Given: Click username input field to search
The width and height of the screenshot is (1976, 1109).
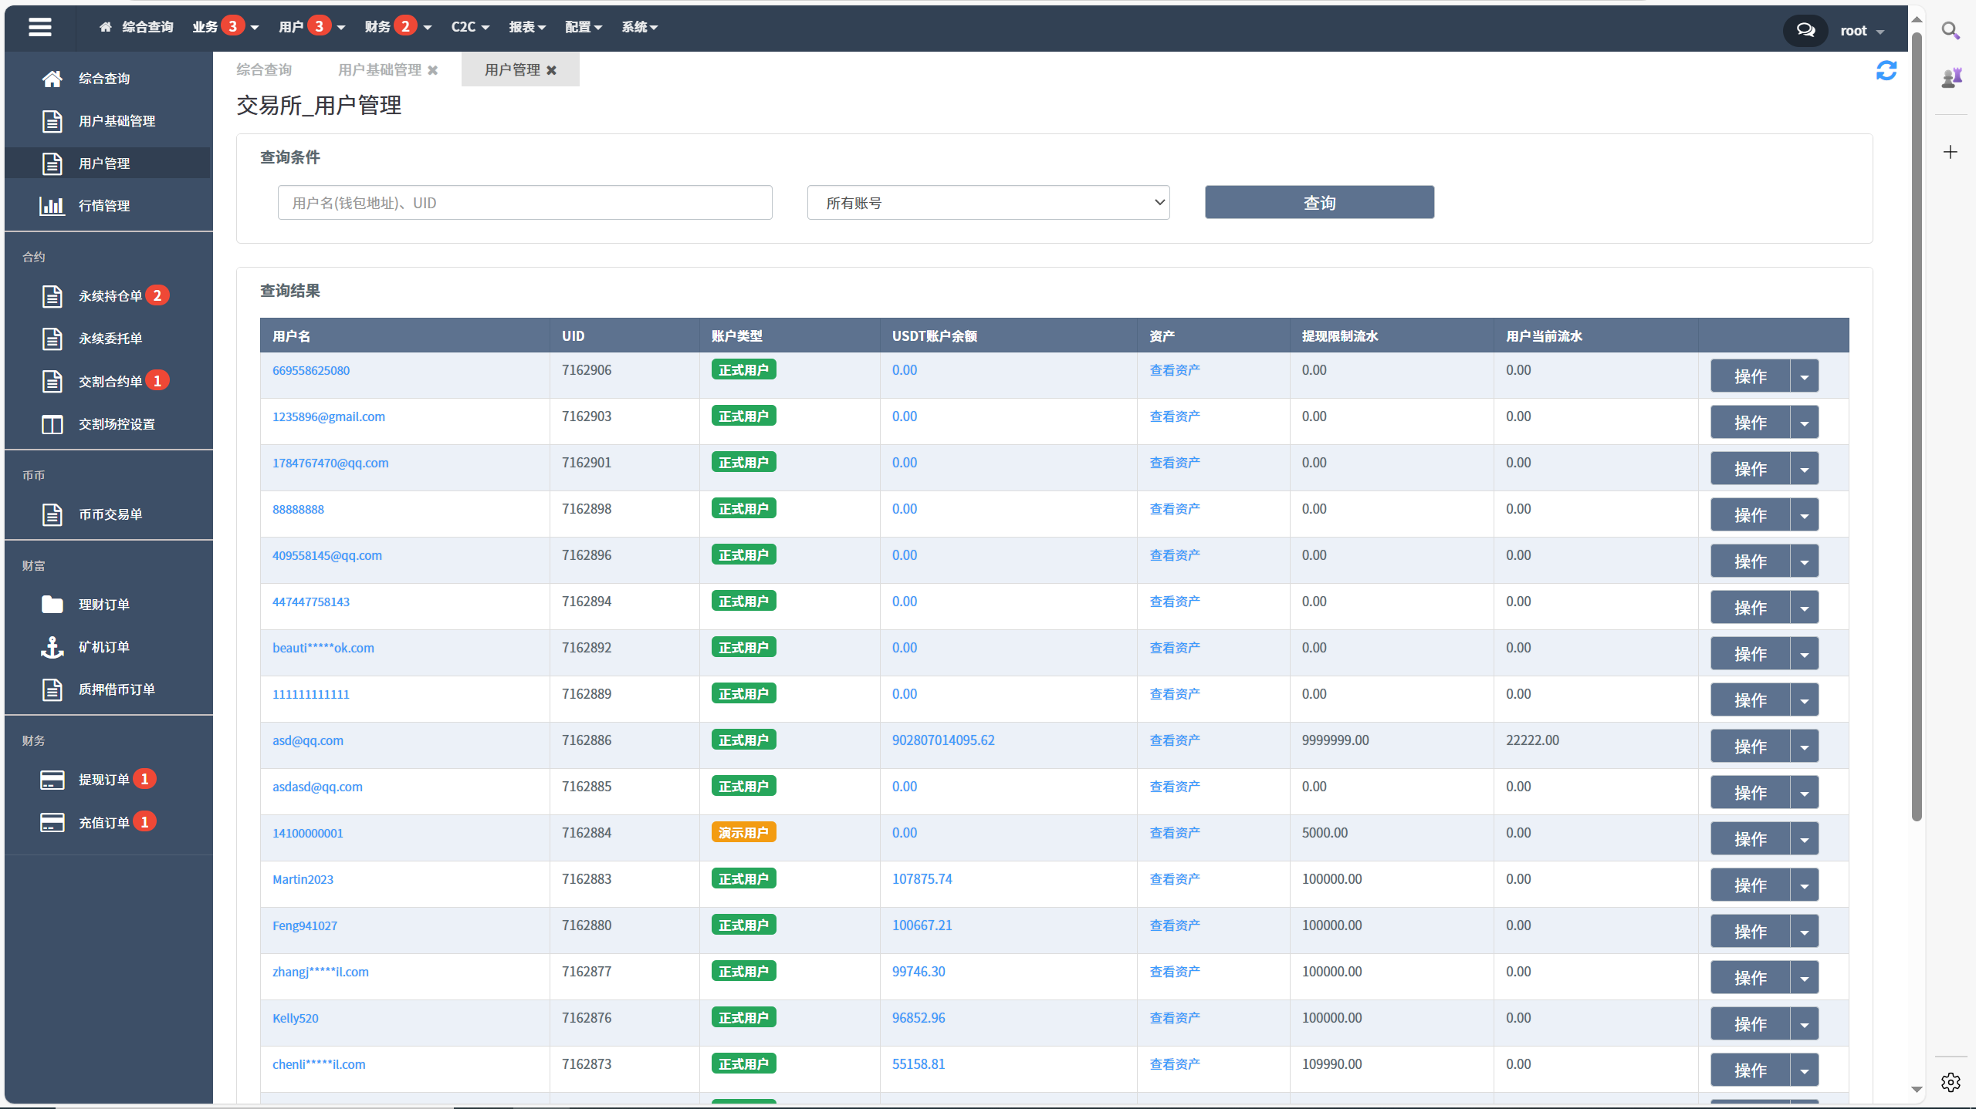Looking at the screenshot, I should (x=524, y=202).
